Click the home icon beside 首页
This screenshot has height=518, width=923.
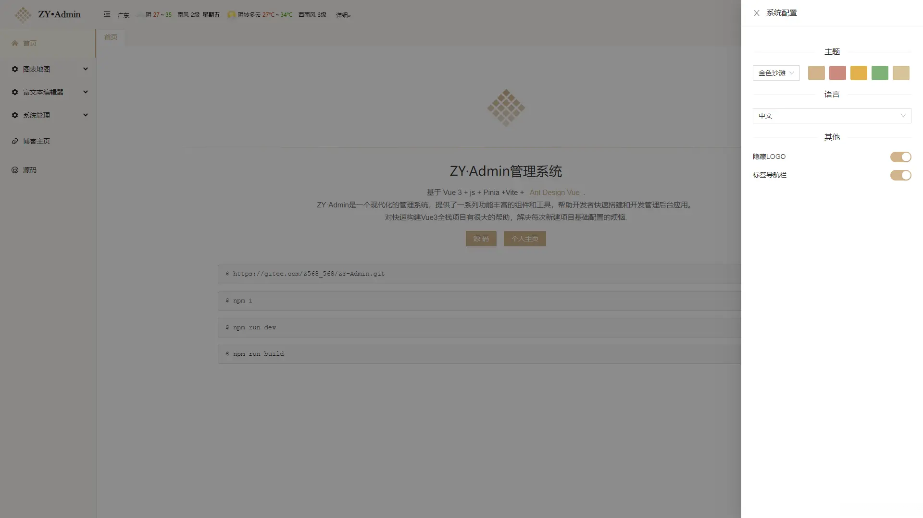click(15, 43)
